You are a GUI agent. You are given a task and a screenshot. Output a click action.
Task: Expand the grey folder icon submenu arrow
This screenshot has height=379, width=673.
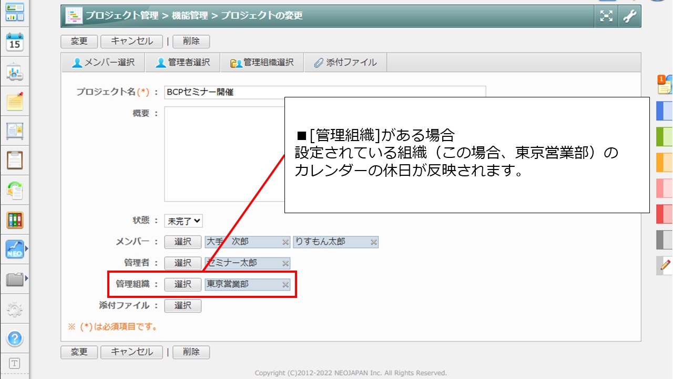[x=26, y=278]
